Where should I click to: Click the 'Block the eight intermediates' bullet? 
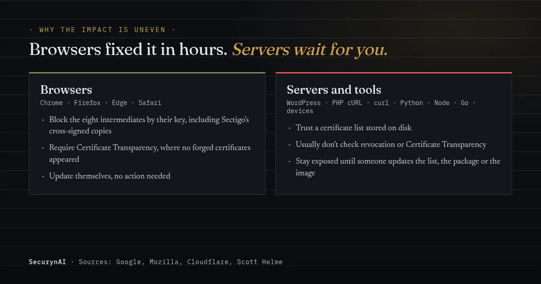(x=149, y=125)
